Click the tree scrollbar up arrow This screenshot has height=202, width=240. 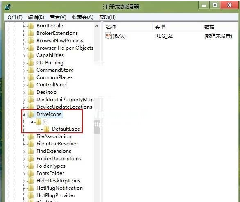pos(97,26)
